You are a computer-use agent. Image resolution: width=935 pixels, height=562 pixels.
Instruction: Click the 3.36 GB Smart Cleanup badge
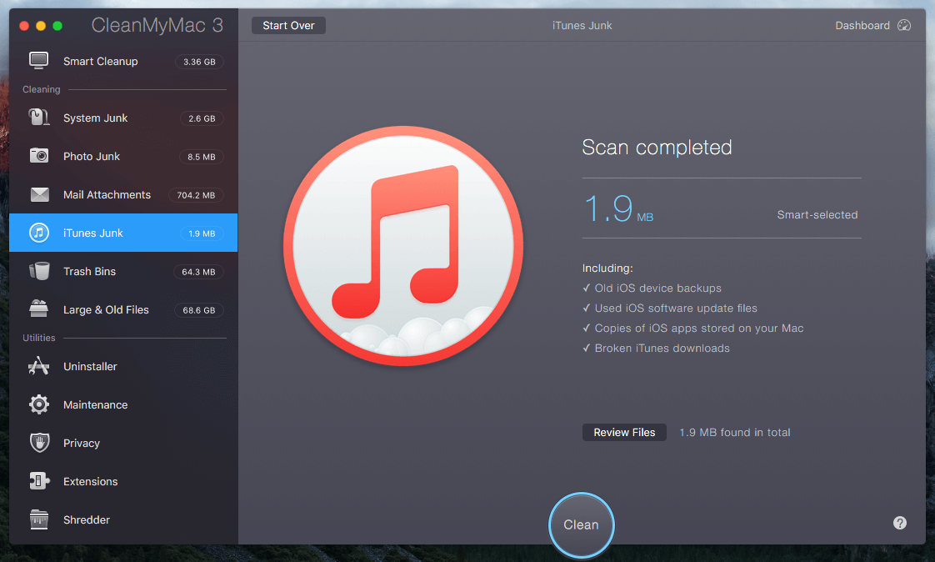[199, 62]
